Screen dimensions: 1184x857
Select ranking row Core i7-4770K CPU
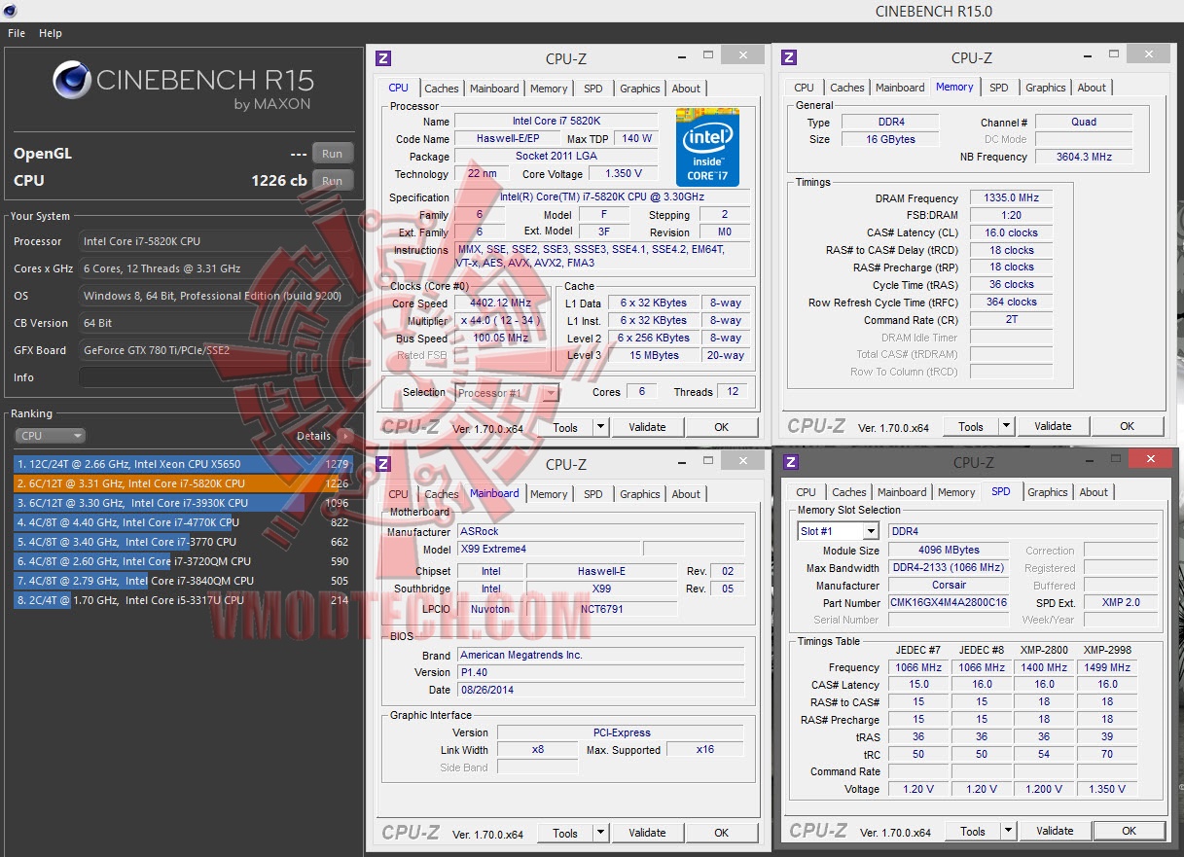coord(183,522)
